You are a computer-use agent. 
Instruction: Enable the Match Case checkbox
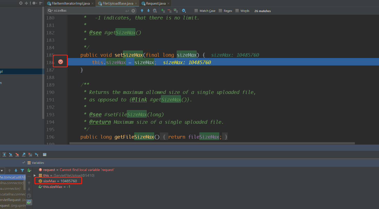tap(196, 11)
